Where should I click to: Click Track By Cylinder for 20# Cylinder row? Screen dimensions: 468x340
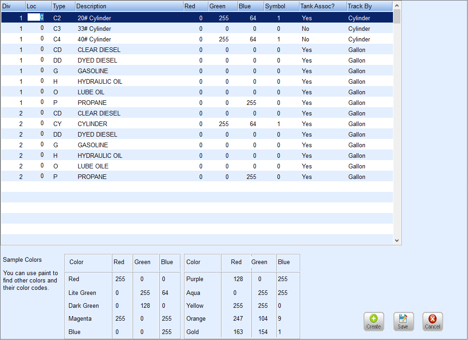coord(359,18)
